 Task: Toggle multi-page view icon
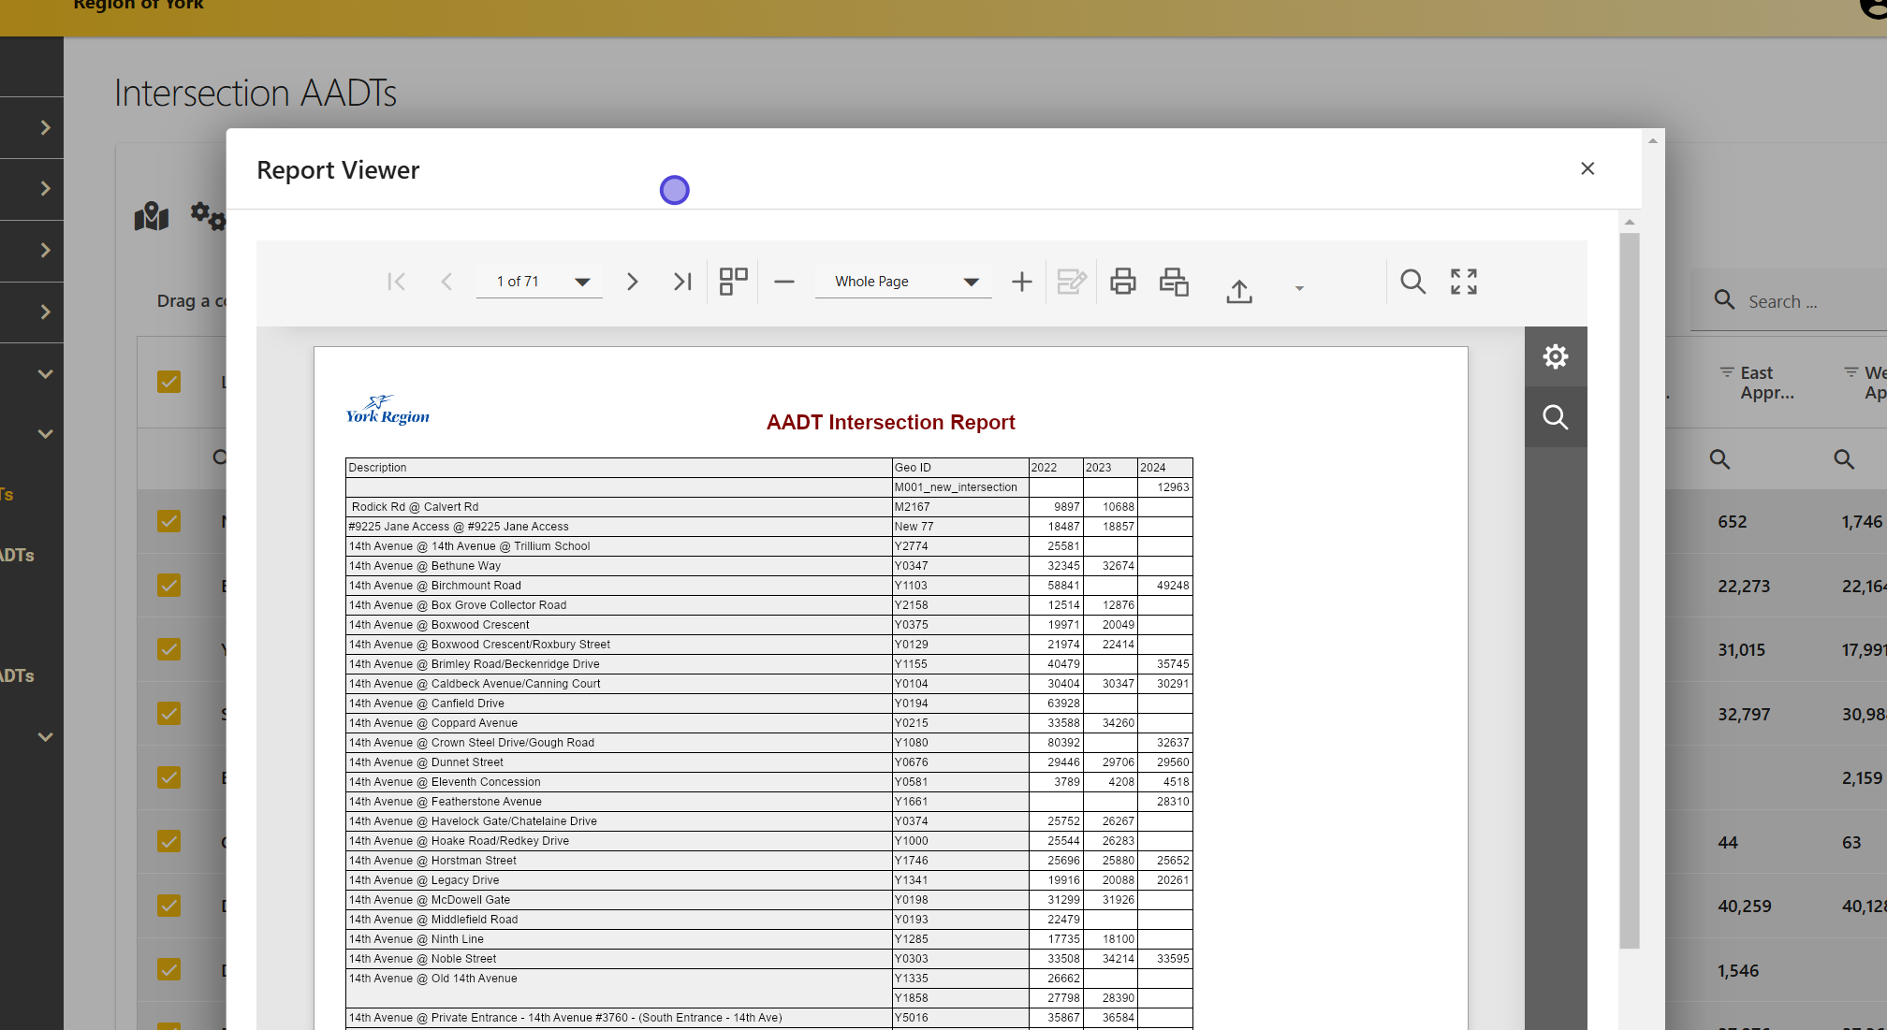(x=733, y=282)
